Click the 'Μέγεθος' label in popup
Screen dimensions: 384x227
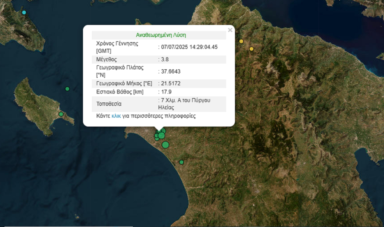pos(107,59)
